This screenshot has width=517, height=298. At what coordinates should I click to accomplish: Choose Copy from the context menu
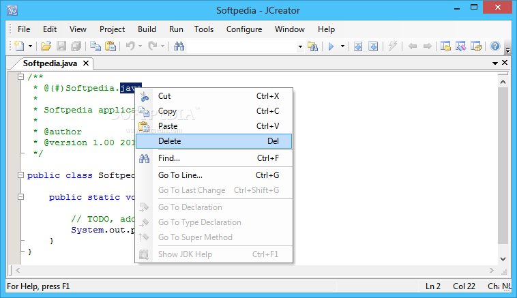213,111
